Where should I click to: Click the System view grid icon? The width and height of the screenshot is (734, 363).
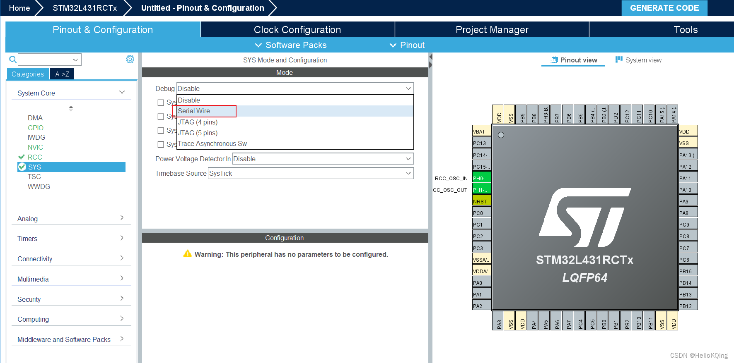[619, 60]
